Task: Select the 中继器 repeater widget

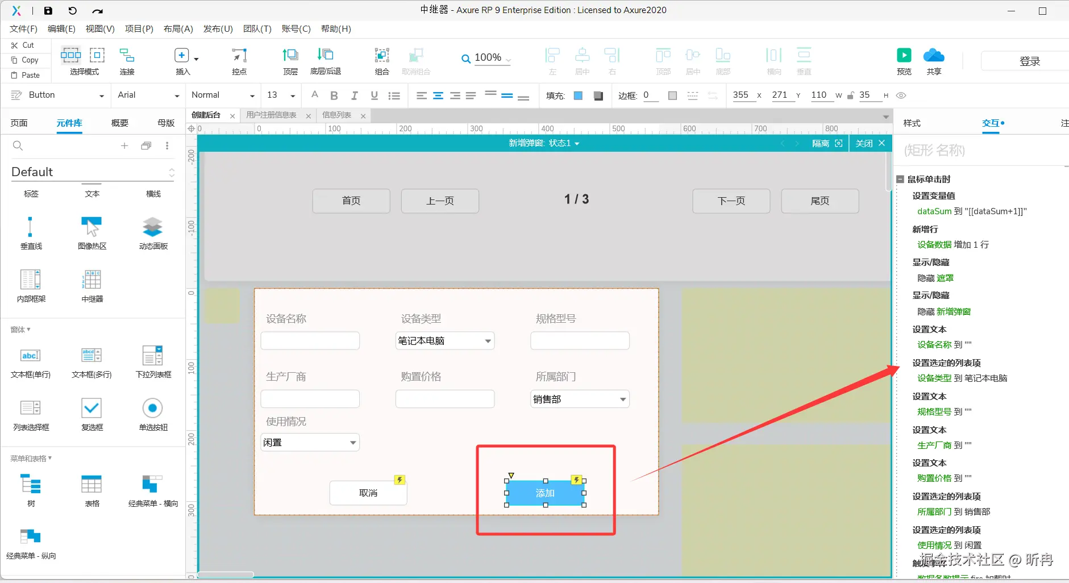Action: [x=92, y=286]
